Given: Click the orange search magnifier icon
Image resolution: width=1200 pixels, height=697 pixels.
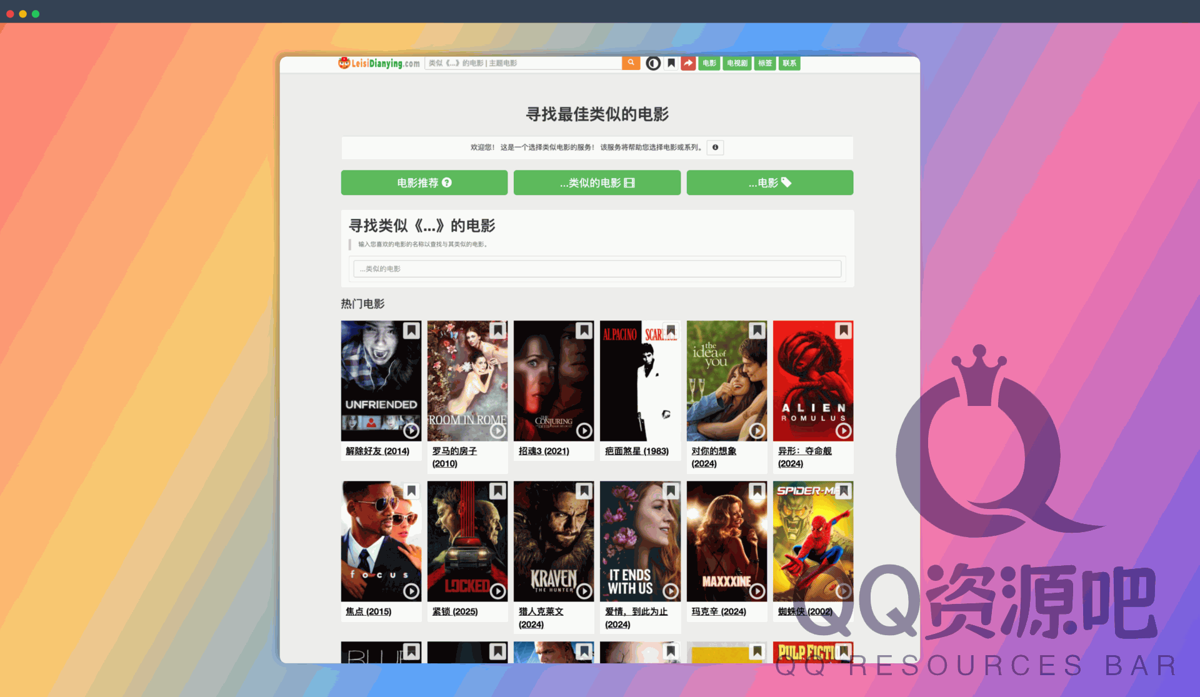Looking at the screenshot, I should [631, 62].
